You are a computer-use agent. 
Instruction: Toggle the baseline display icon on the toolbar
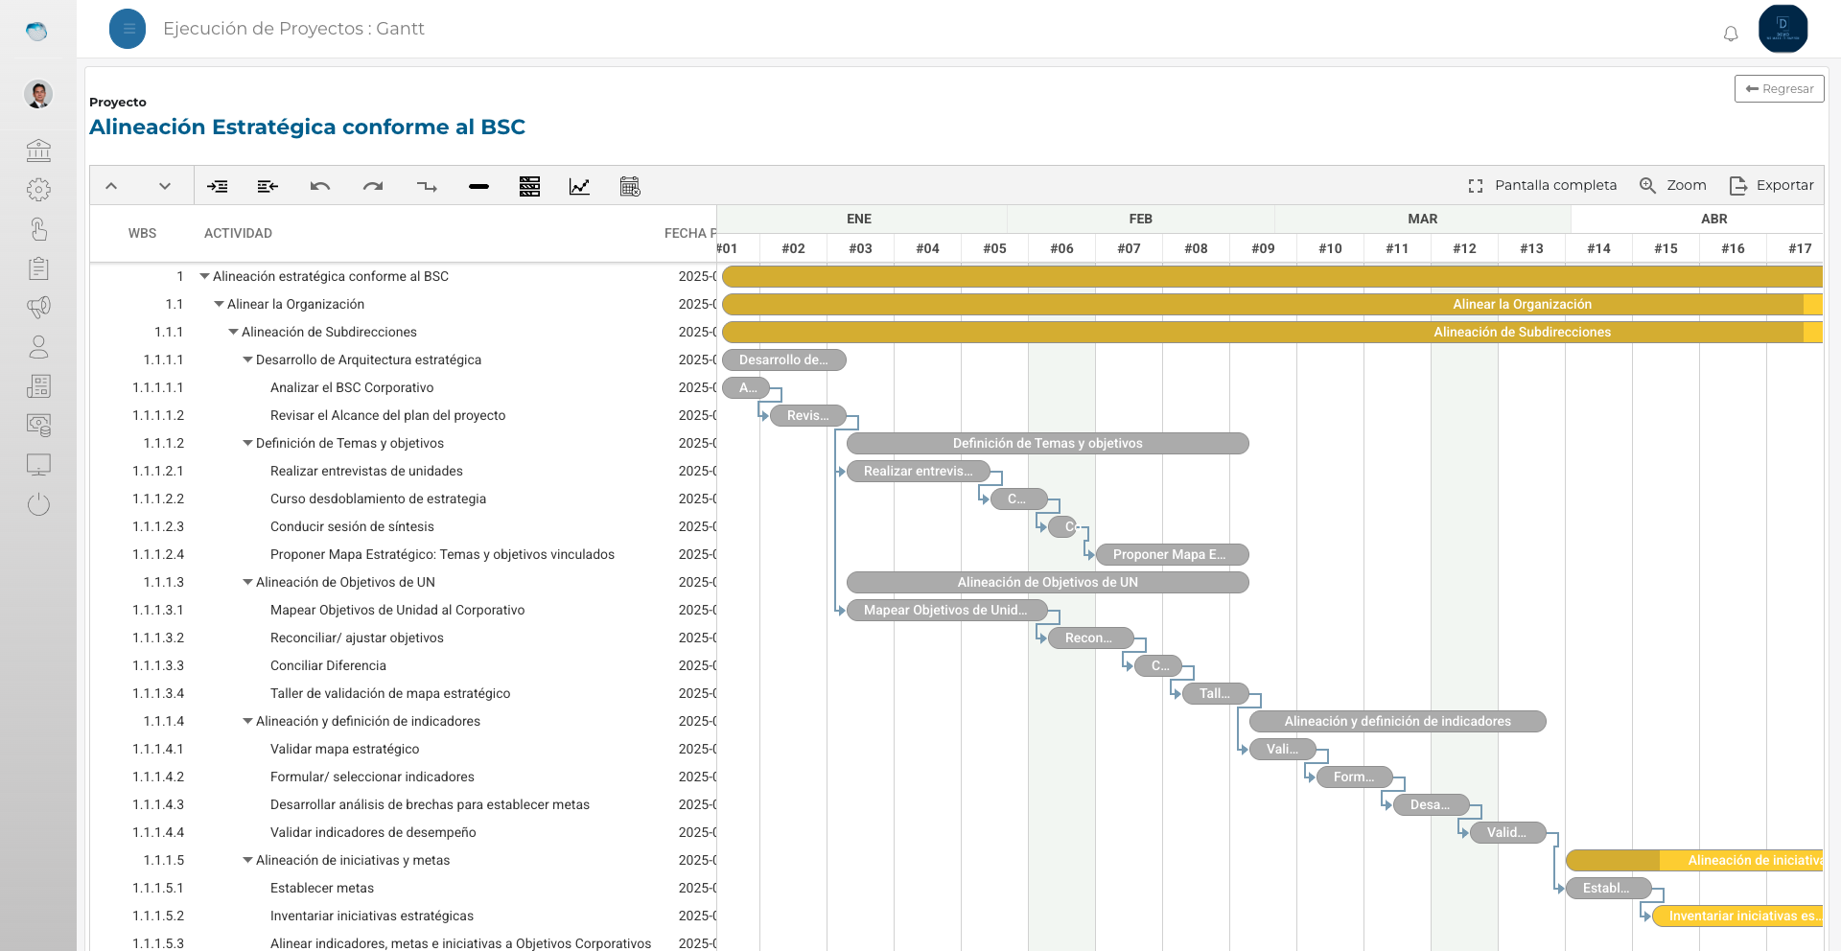(529, 186)
